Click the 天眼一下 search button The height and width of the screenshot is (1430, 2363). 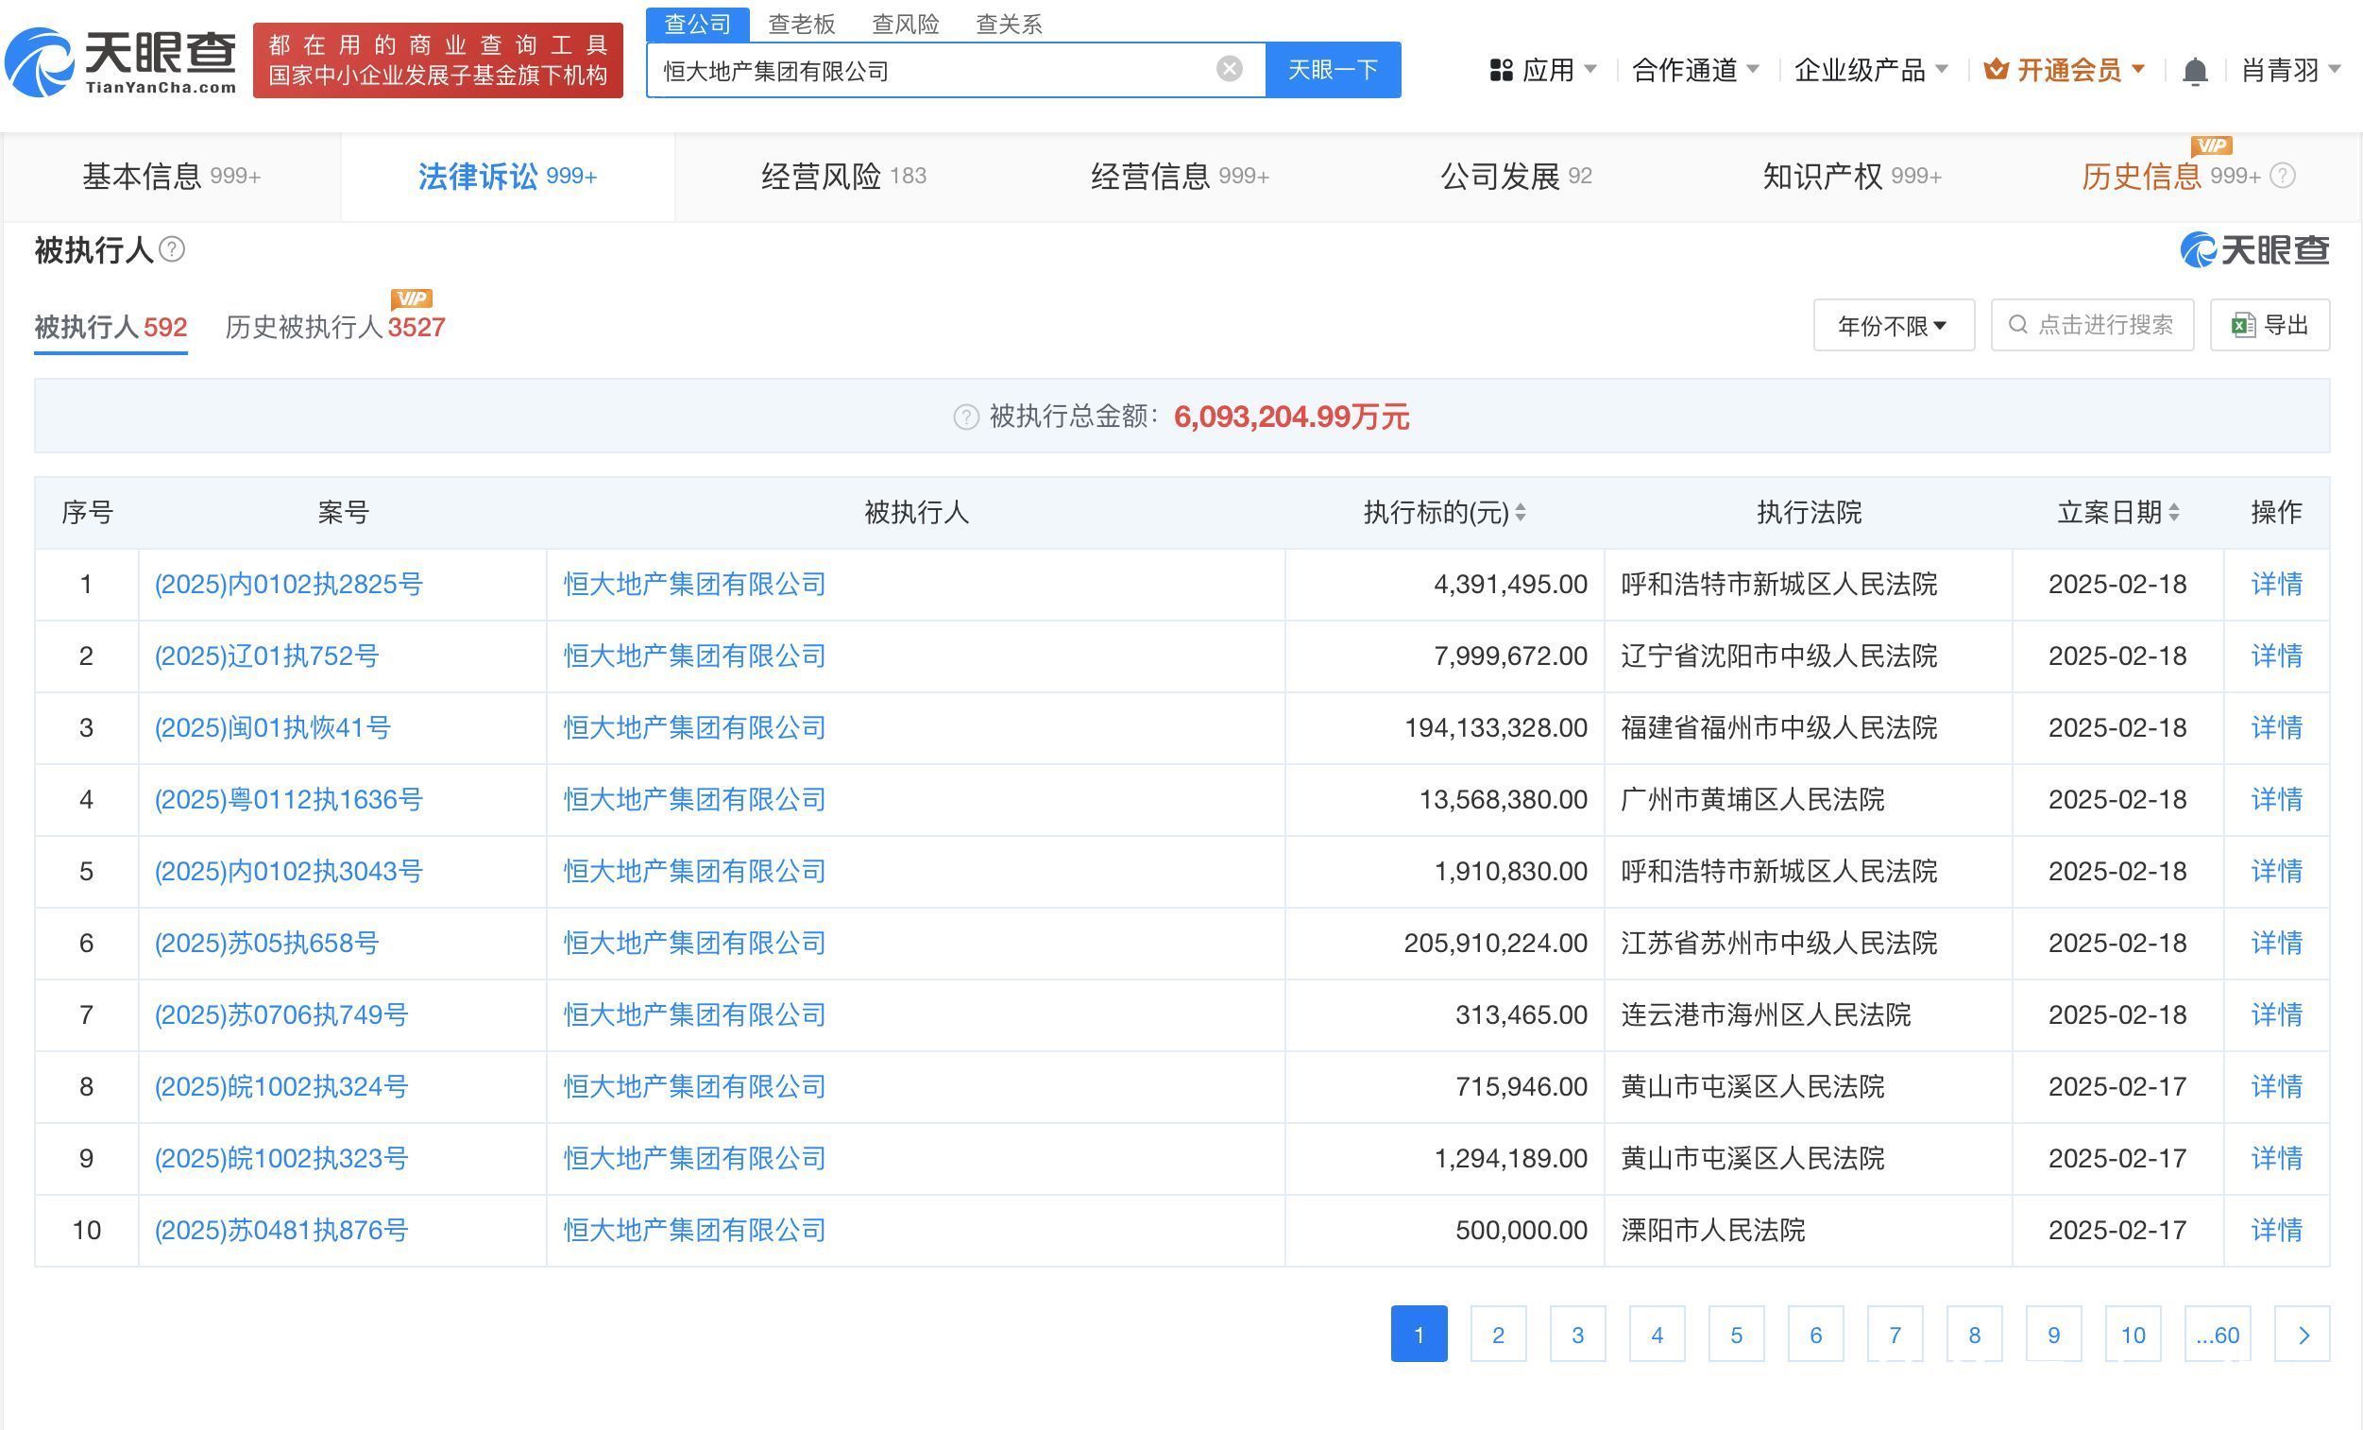[1332, 70]
